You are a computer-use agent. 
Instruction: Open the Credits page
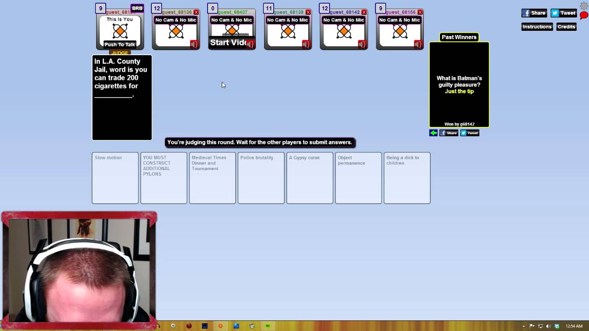tap(566, 27)
